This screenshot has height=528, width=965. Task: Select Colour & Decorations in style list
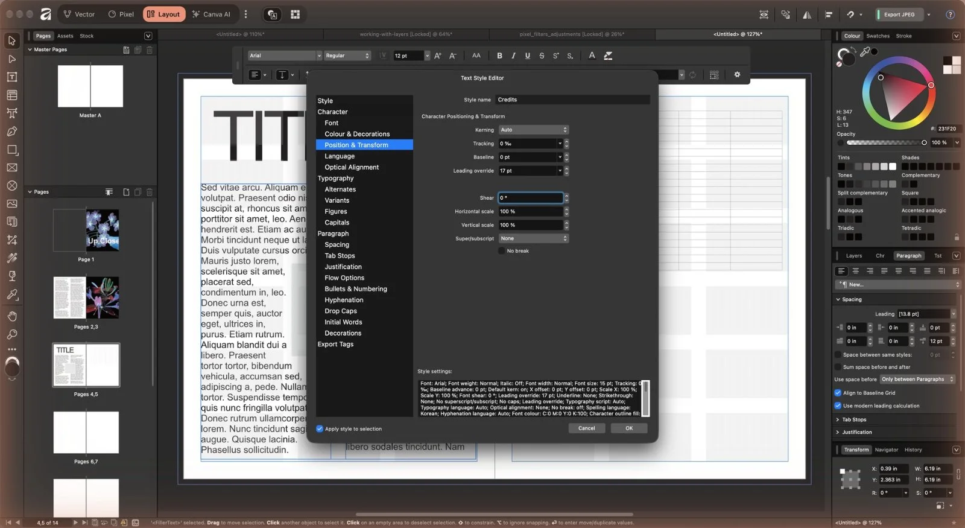357,134
